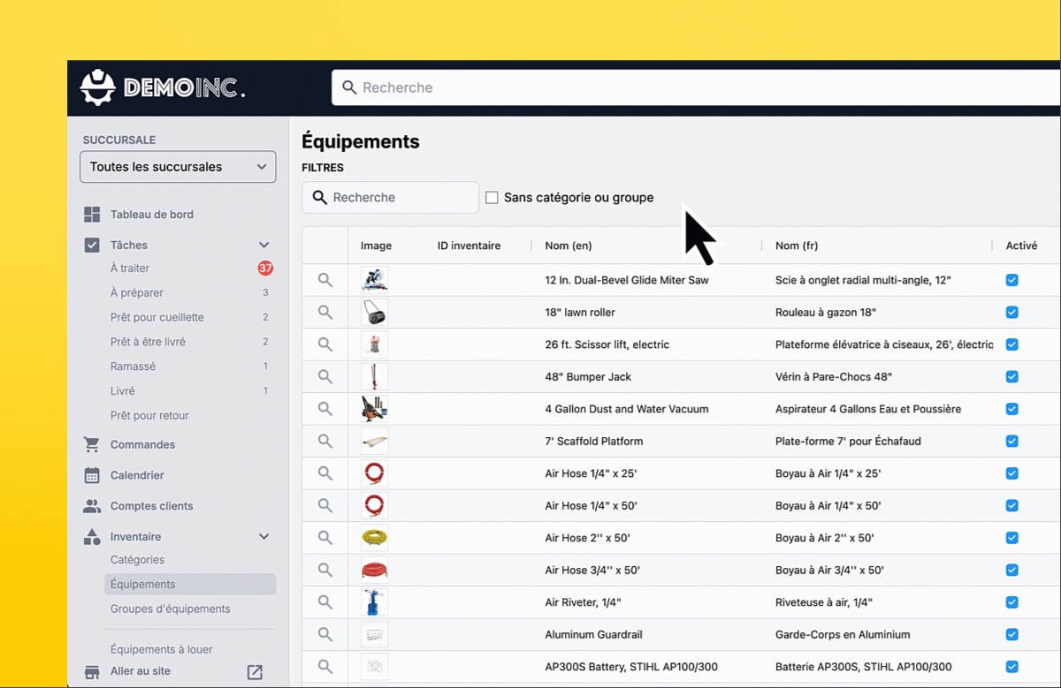Open Groupes d'équipements in sidebar
1061x688 pixels.
pyautogui.click(x=170, y=609)
